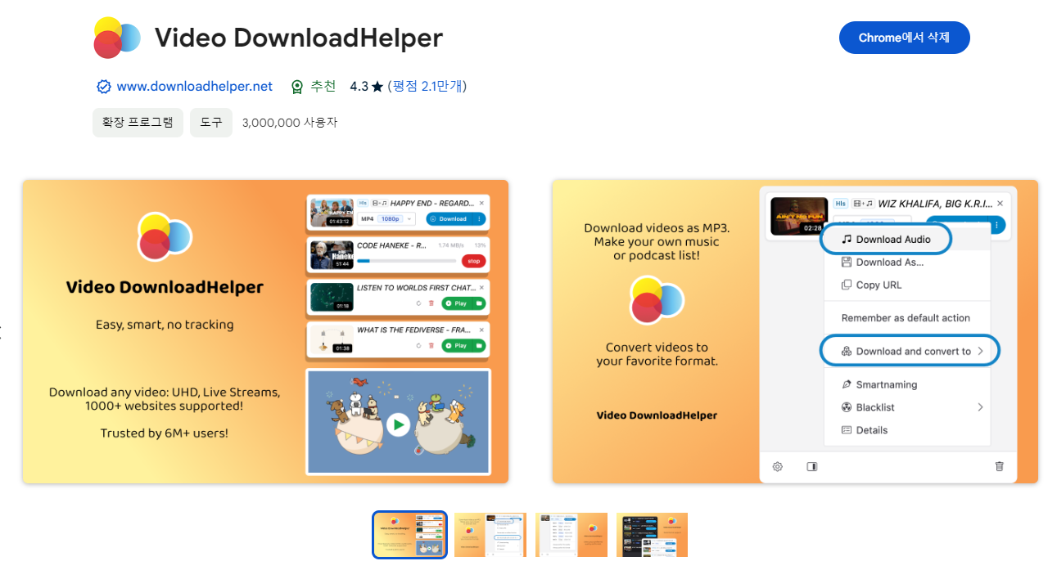
Task: Select the fourth dark-theme preview thumbnail
Action: pyautogui.click(x=652, y=536)
